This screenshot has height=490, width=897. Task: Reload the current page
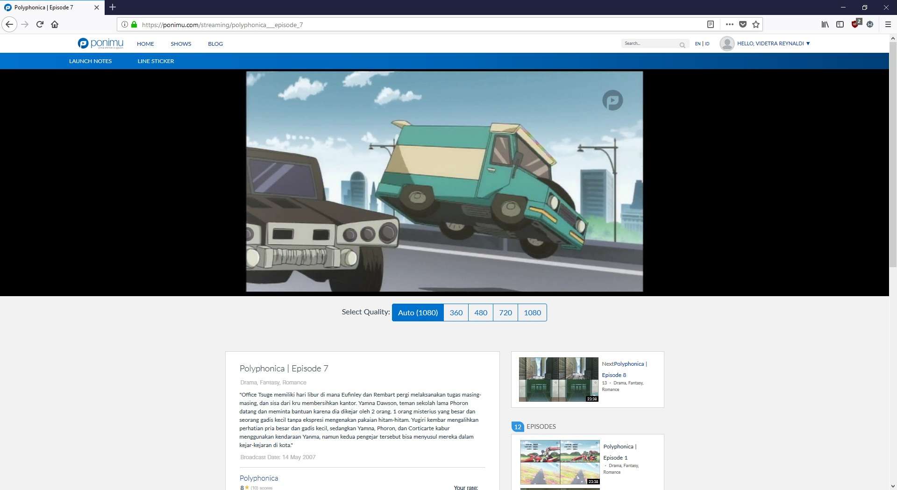coord(40,24)
